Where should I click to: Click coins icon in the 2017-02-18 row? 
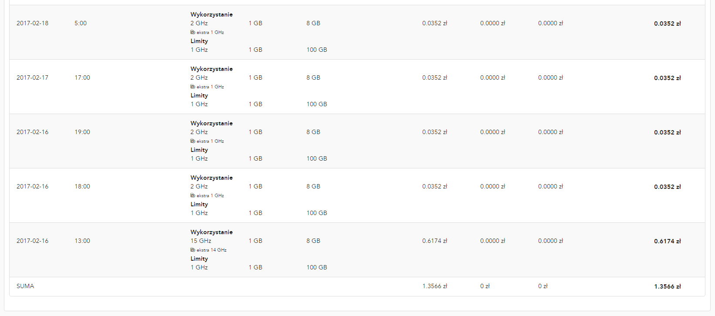click(x=193, y=32)
